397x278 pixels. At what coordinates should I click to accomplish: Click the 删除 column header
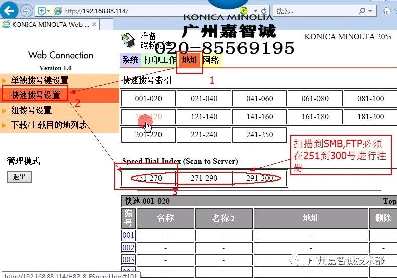click(383, 218)
